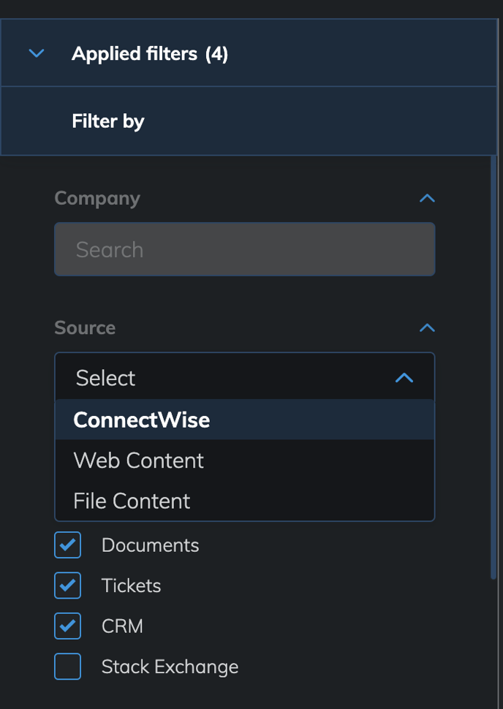Click the filter panel vertical scrollbar
This screenshot has height=709, width=503.
(493, 366)
